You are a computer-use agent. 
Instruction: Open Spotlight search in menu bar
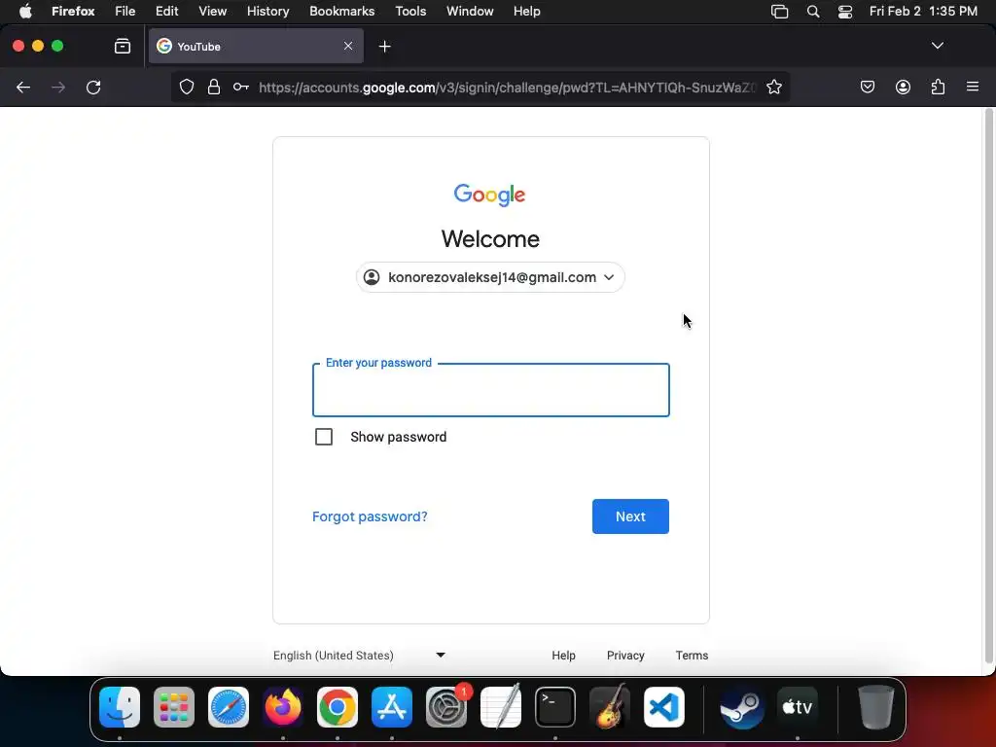(x=812, y=12)
